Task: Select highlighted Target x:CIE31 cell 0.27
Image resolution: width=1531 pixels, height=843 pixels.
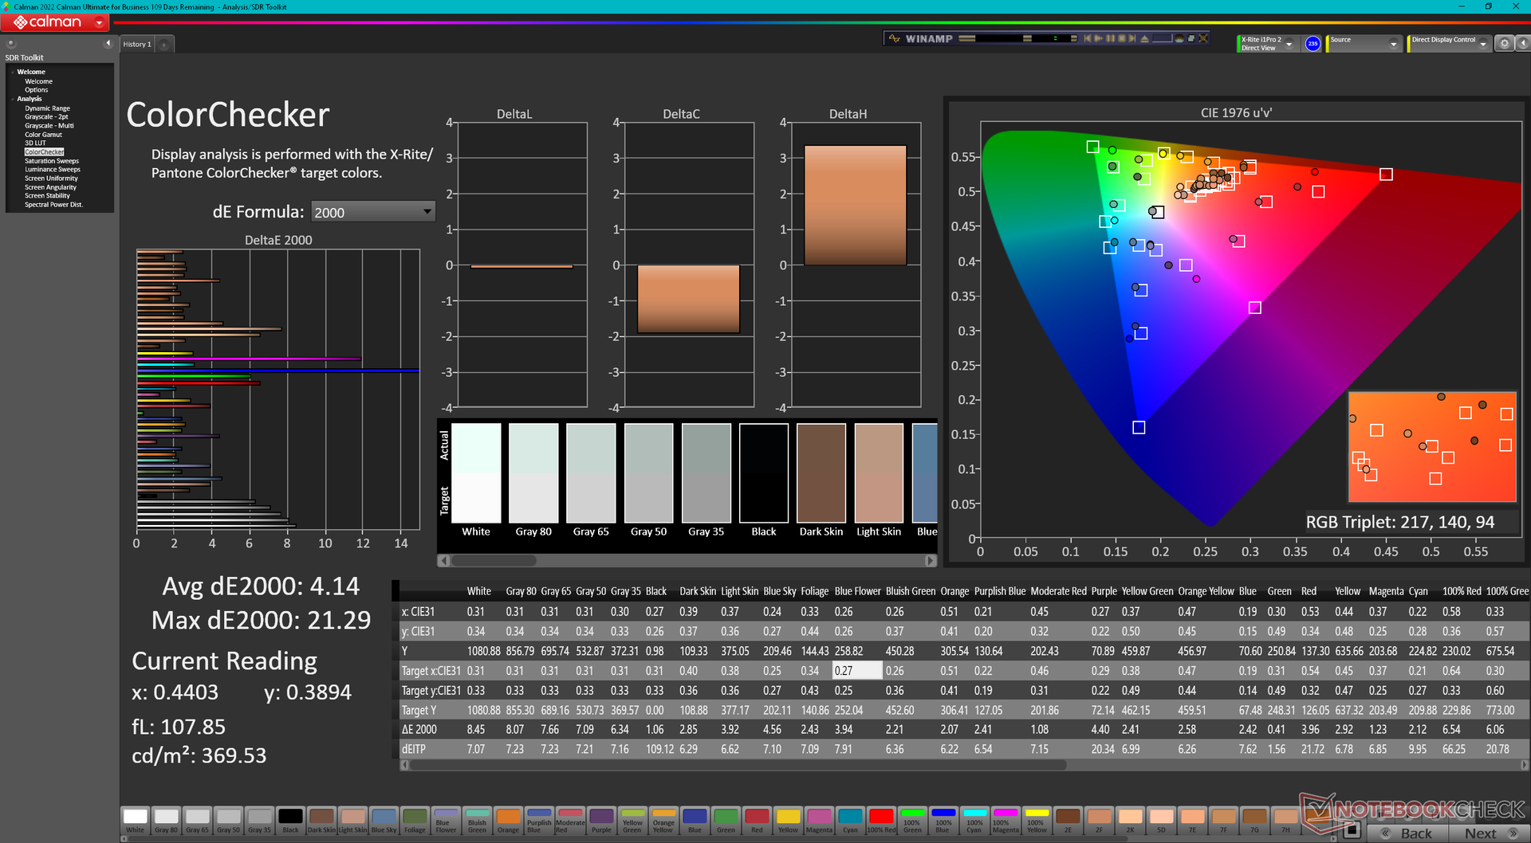Action: coord(857,670)
